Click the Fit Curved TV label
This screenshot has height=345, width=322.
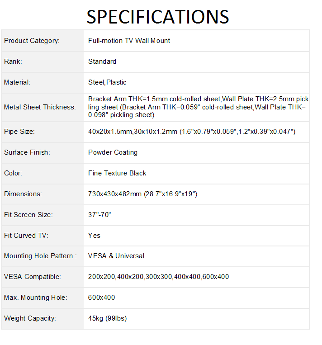pos(26,236)
